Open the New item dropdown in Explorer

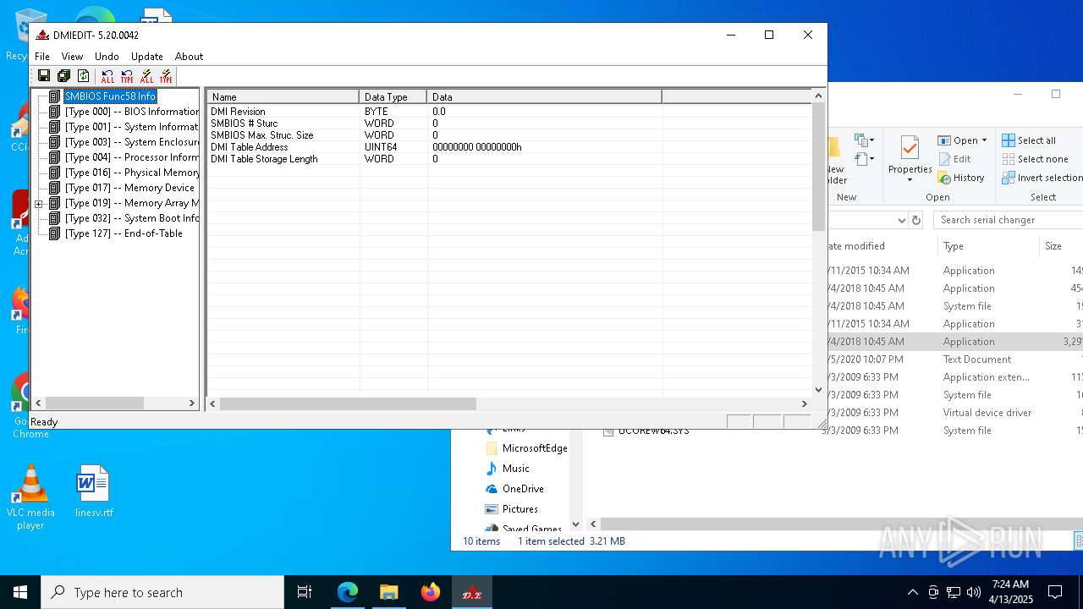pyautogui.click(x=864, y=140)
